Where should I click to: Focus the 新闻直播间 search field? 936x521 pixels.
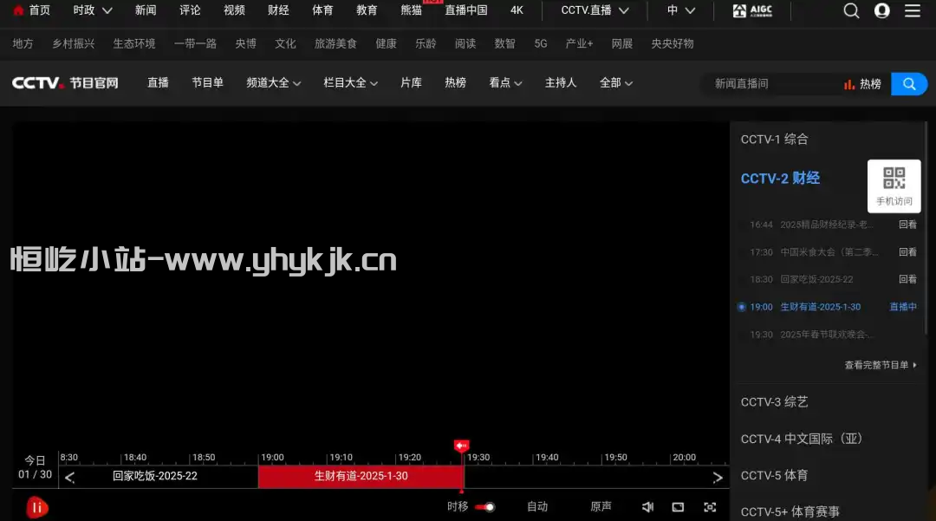click(773, 84)
